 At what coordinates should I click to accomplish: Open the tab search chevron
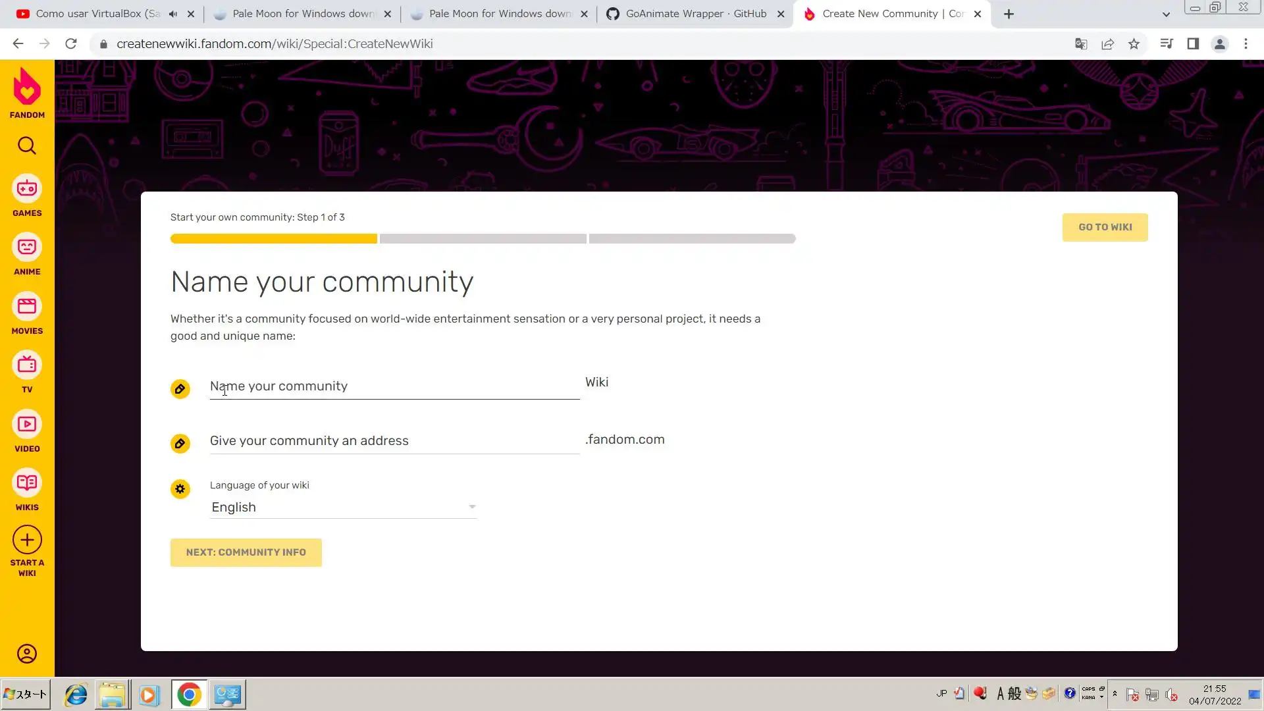point(1166,14)
